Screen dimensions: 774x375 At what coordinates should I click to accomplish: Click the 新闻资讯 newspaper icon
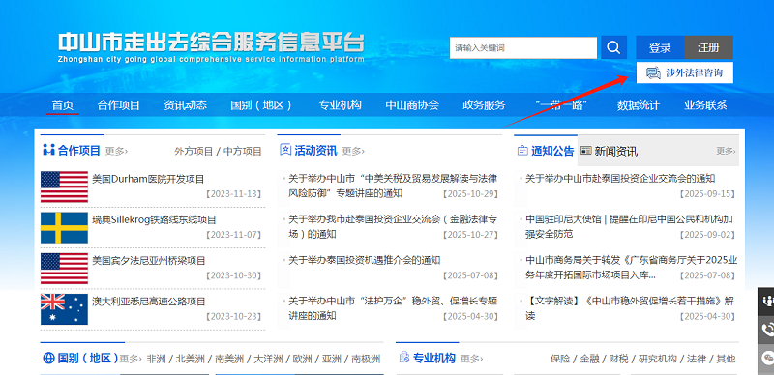pyautogui.click(x=586, y=151)
